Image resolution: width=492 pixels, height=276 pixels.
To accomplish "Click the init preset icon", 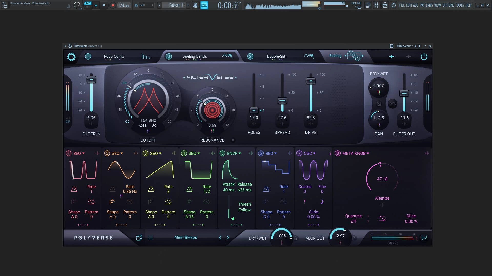I will (139, 238).
